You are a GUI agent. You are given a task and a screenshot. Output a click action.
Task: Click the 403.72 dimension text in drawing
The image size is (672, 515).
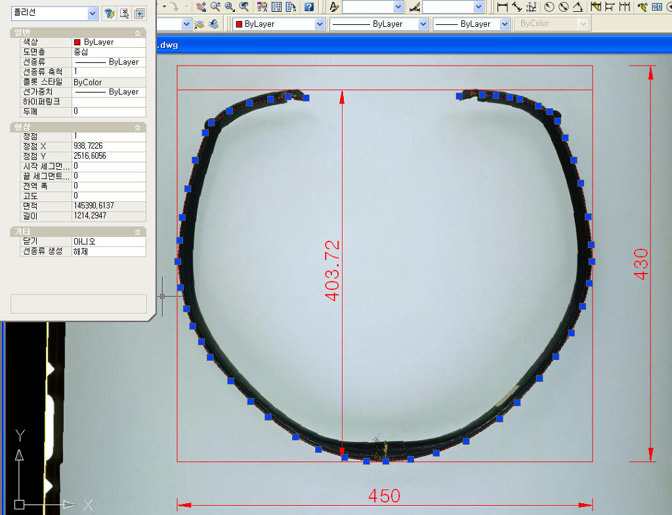click(x=333, y=270)
